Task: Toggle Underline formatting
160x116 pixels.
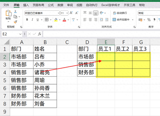Action: (38, 19)
